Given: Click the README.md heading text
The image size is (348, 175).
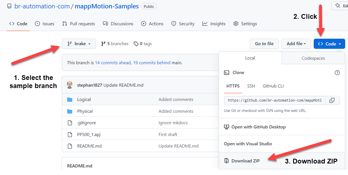Looking at the screenshot, I should click(x=80, y=166).
